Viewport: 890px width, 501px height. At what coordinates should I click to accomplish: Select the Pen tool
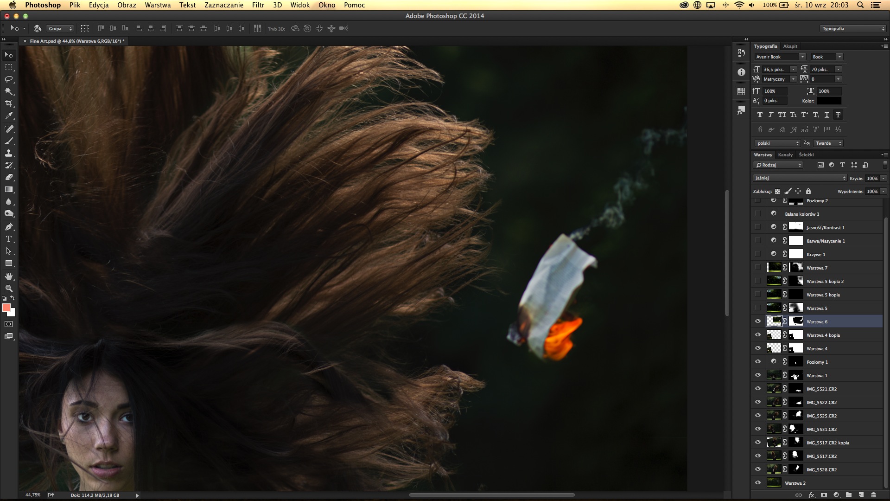coord(9,227)
